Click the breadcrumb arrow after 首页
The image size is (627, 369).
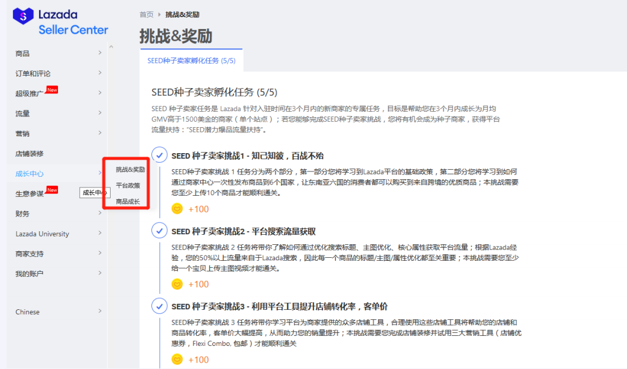(159, 15)
